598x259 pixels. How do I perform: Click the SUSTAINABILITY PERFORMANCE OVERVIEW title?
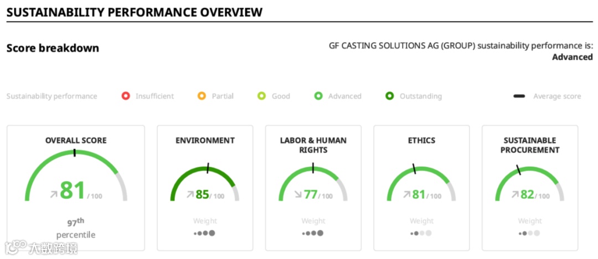[135, 12]
